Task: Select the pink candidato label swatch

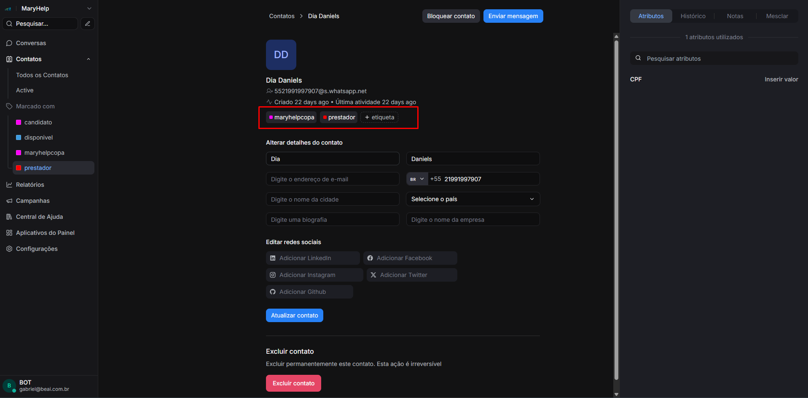Action: [x=19, y=122]
